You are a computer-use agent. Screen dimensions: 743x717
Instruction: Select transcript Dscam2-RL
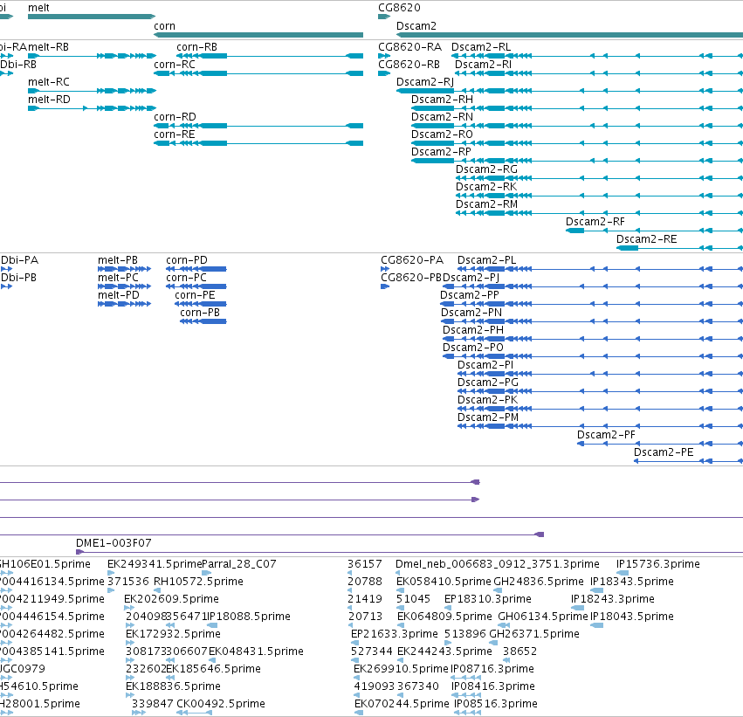point(597,56)
